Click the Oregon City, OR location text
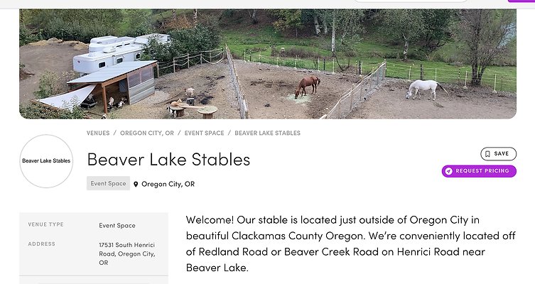The width and height of the screenshot is (535, 284). (168, 184)
